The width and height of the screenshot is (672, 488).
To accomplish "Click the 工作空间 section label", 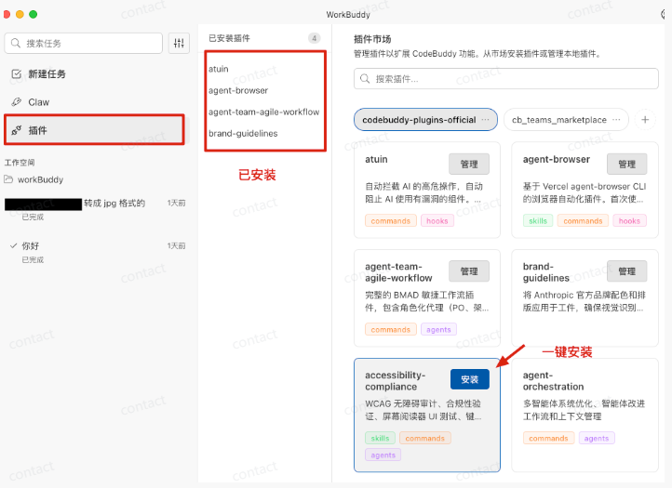I will pos(20,163).
